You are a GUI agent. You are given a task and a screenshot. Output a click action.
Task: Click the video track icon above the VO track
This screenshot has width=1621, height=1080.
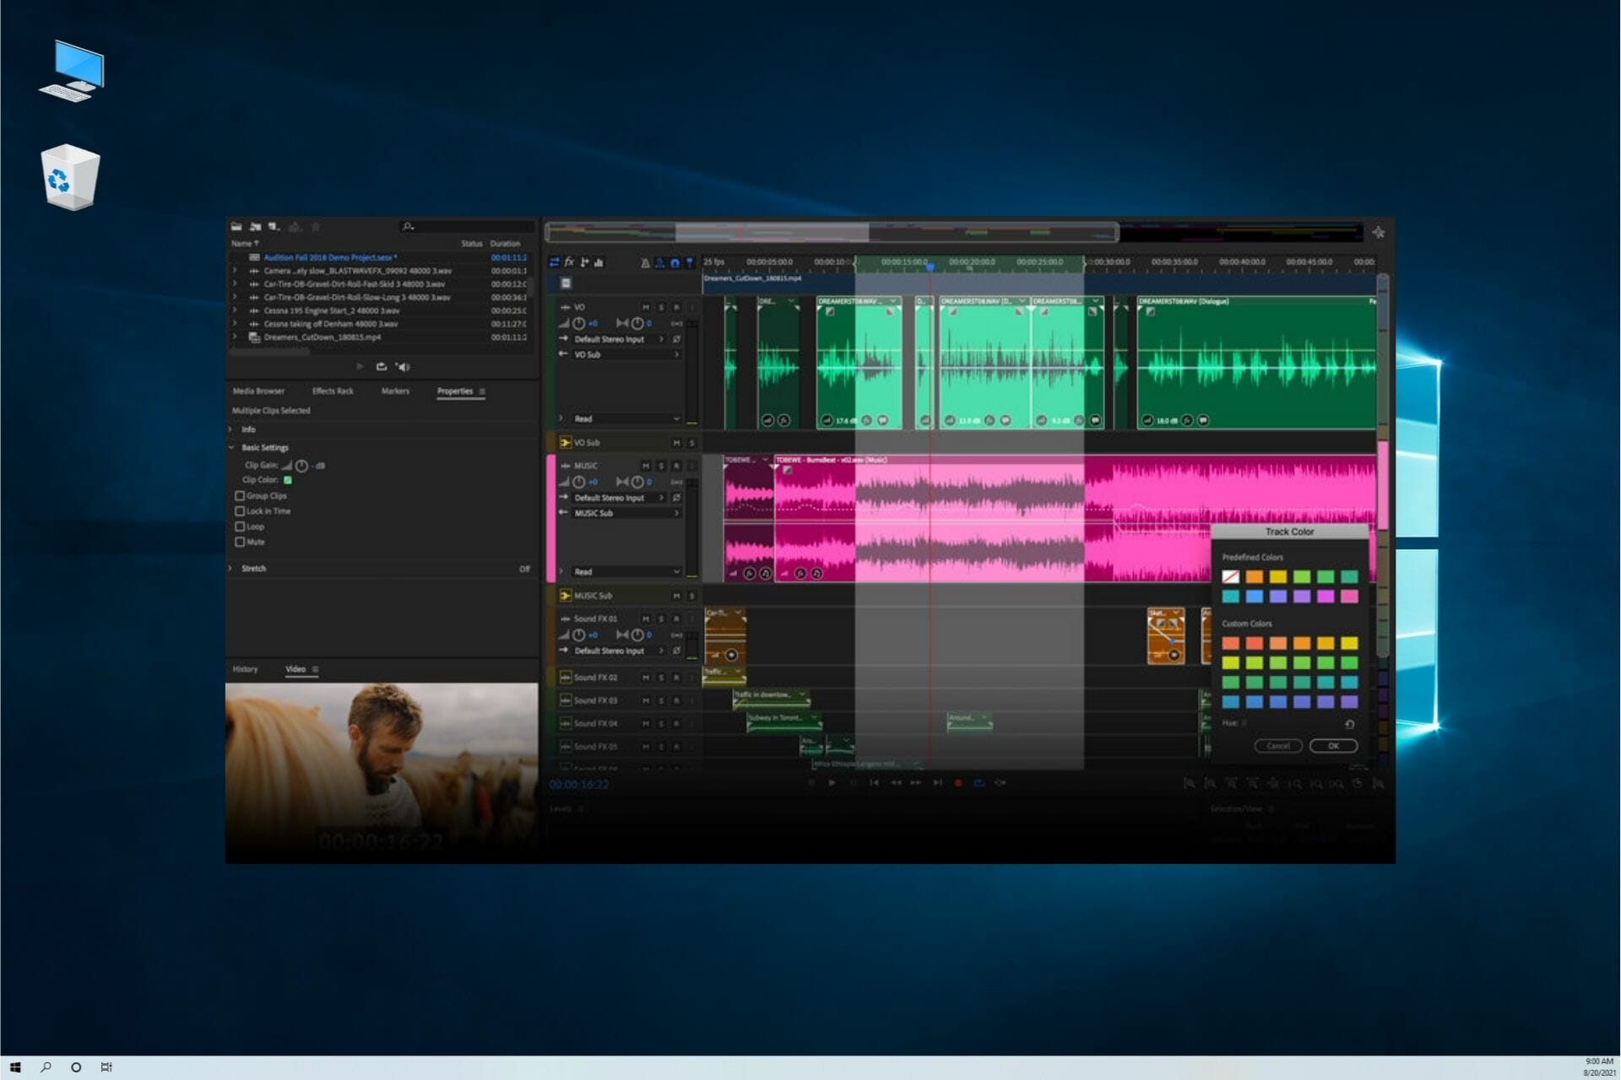[x=566, y=283]
